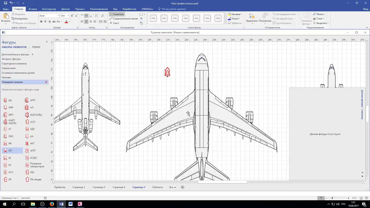Switch to the Страница-3 page tab
370x208 pixels.
[99, 187]
